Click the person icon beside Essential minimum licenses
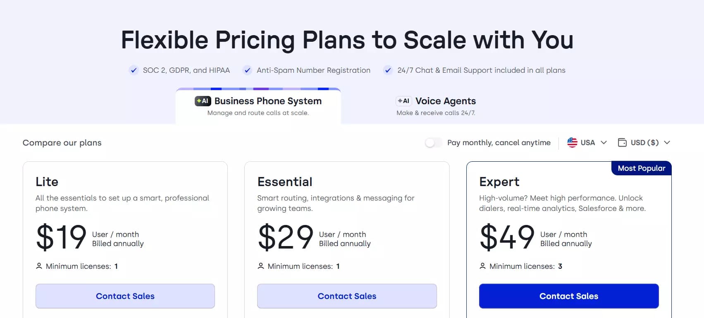Viewport: 704px width, 318px height. point(261,266)
